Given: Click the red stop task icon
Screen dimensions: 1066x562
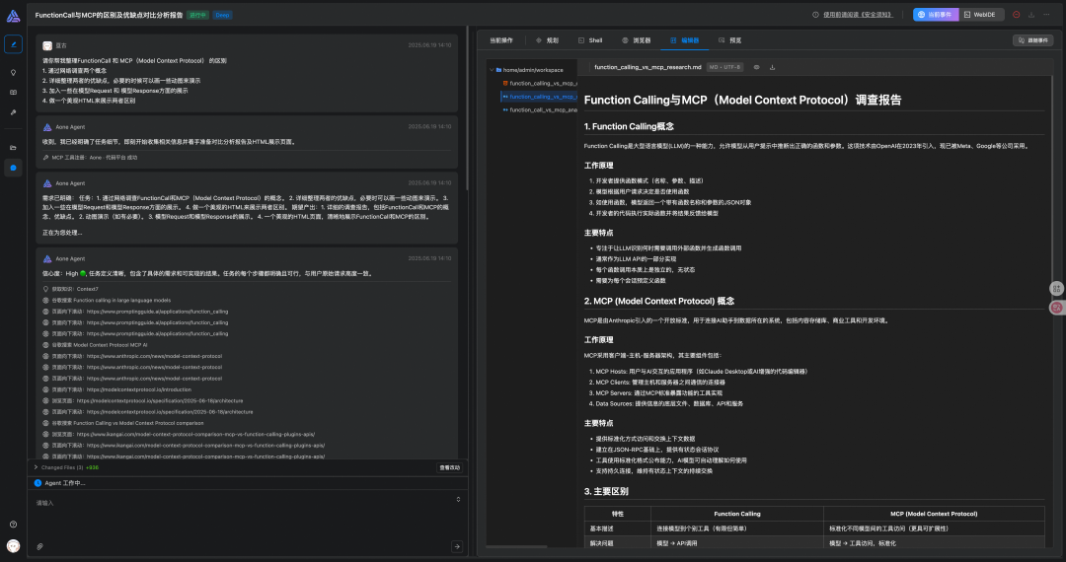Looking at the screenshot, I should point(1017,14).
